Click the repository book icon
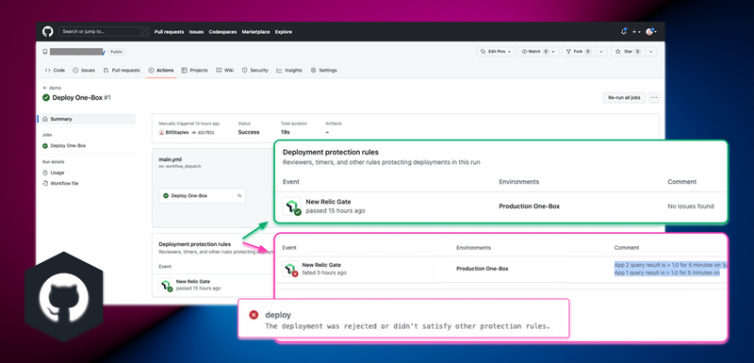Screen dimensions: 754x363 [x=45, y=52]
